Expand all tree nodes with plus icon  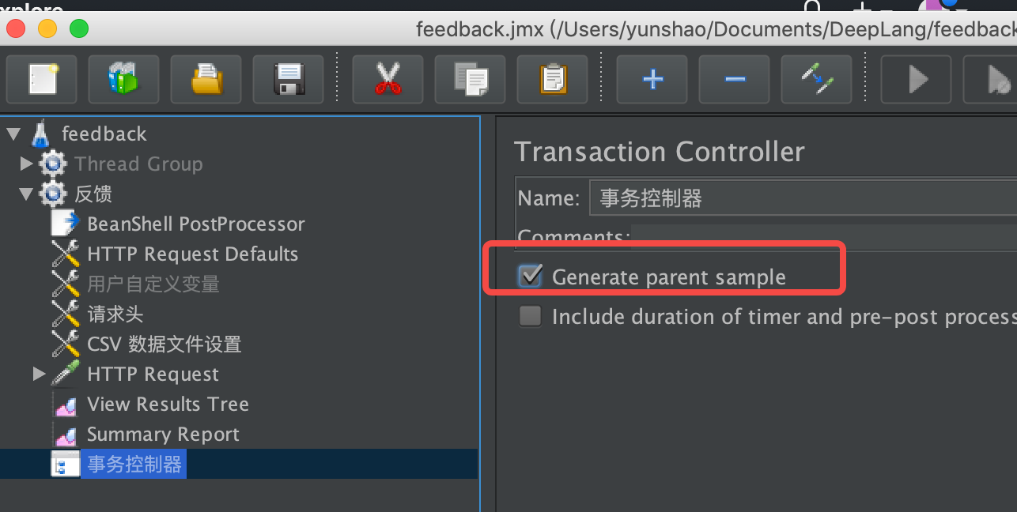tap(652, 79)
